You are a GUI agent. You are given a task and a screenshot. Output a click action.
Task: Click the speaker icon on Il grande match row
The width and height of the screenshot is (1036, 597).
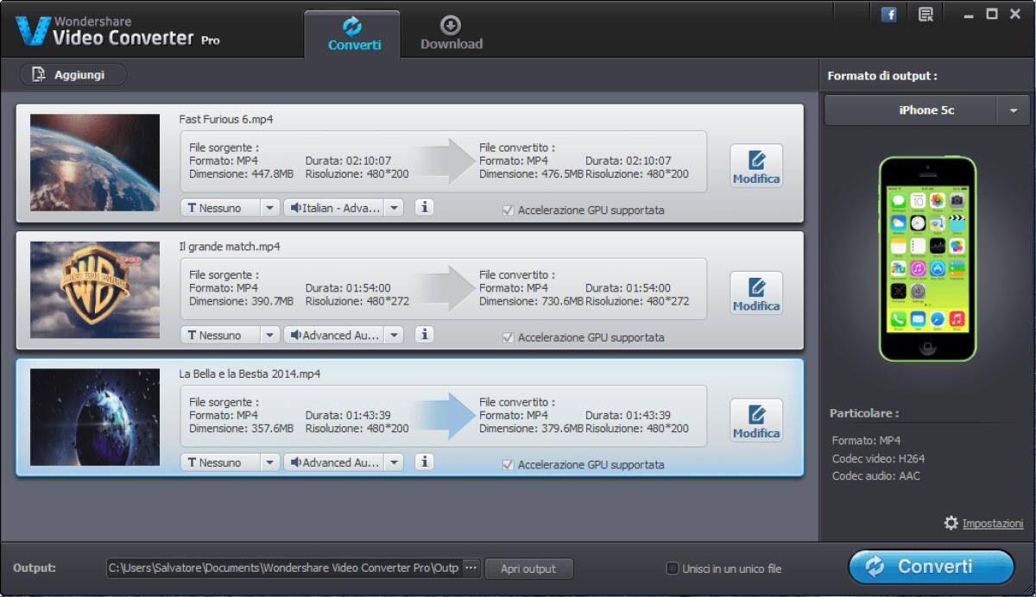[296, 334]
